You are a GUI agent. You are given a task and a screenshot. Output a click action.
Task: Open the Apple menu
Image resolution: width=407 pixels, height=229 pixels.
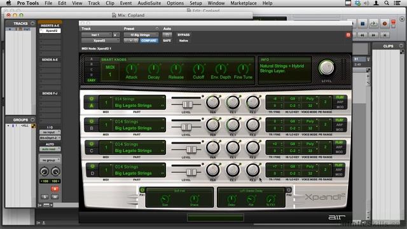coord(8,3)
